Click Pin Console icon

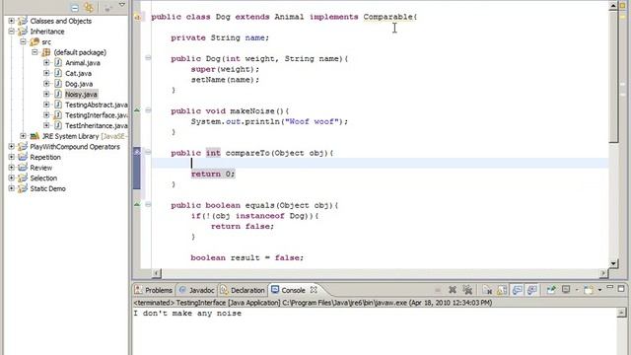(x=551, y=290)
